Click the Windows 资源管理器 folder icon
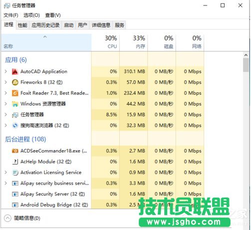252x230 pixels. click(15, 104)
